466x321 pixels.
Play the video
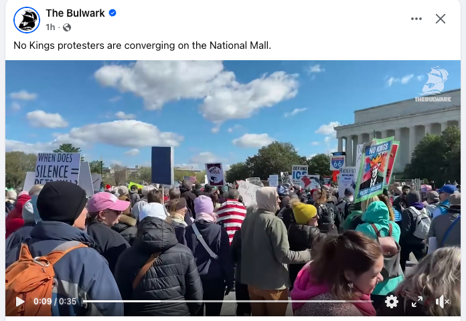pos(20,302)
